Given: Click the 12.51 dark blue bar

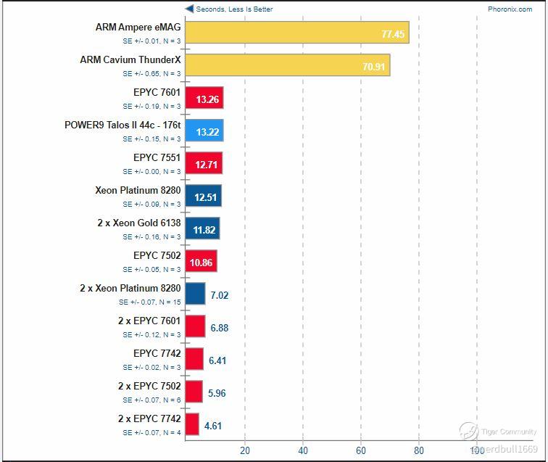Looking at the screenshot, I should tap(203, 196).
